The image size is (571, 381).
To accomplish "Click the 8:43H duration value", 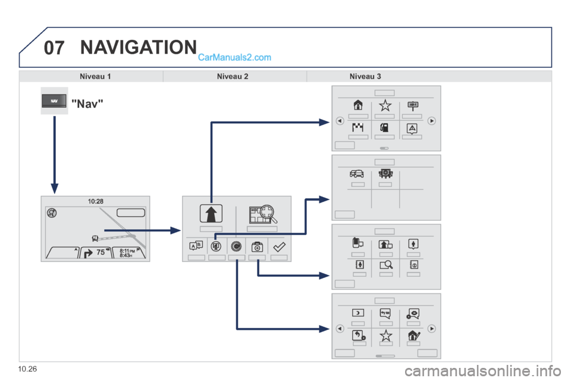I will pos(126,255).
